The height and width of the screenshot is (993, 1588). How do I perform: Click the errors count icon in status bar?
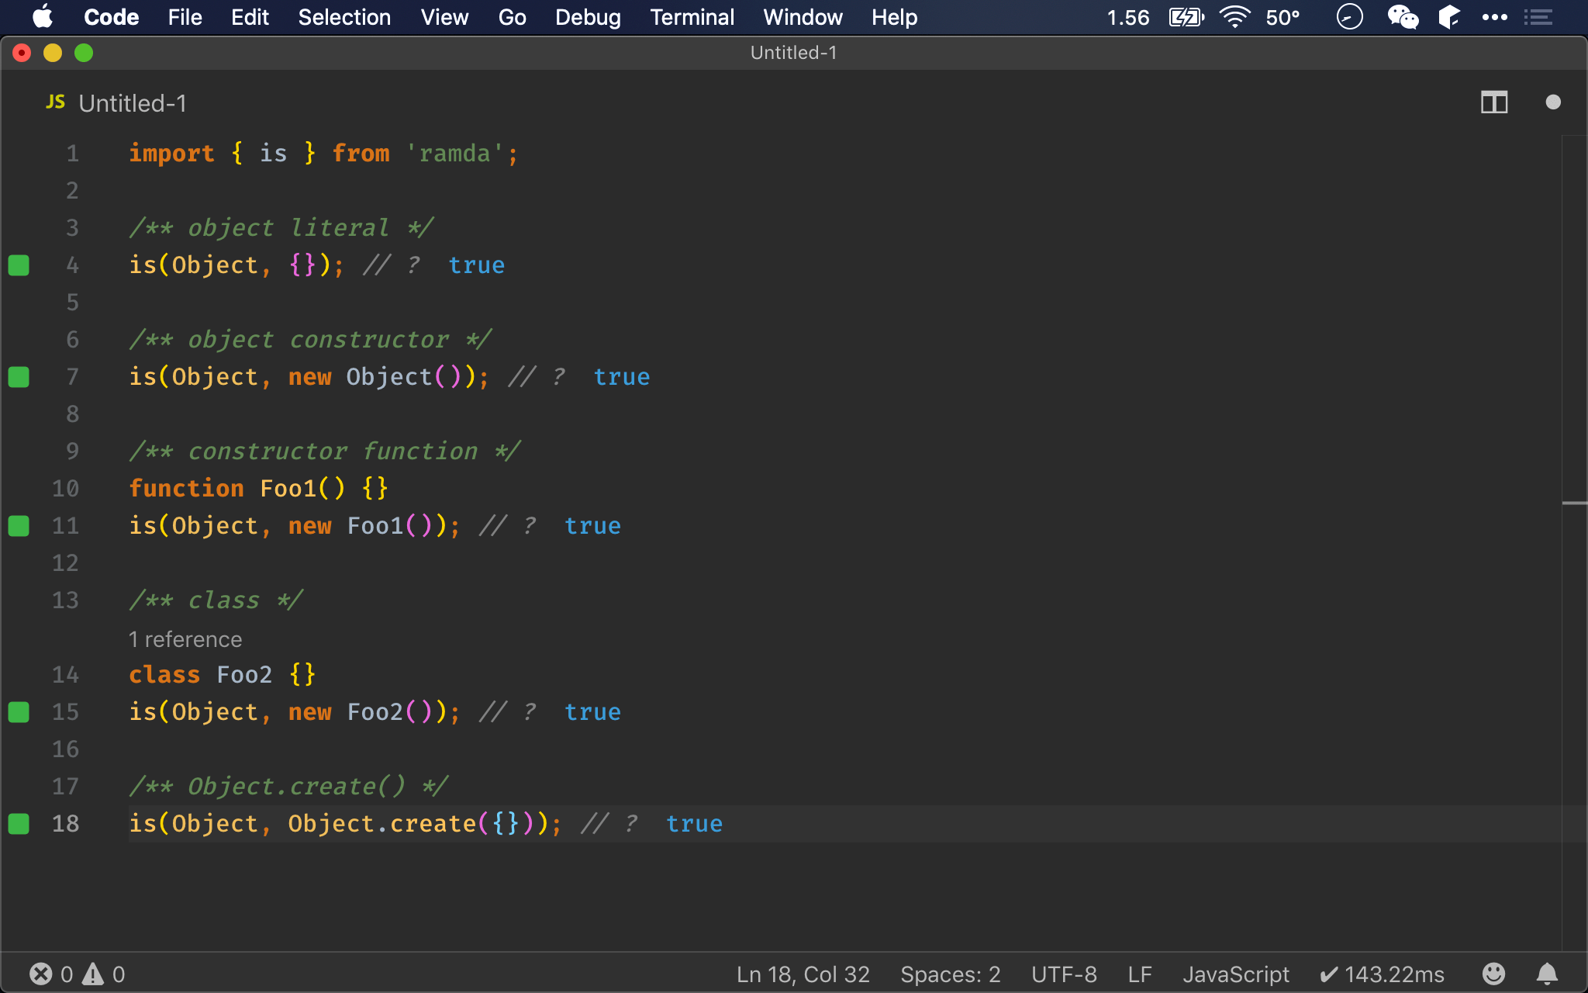(41, 974)
